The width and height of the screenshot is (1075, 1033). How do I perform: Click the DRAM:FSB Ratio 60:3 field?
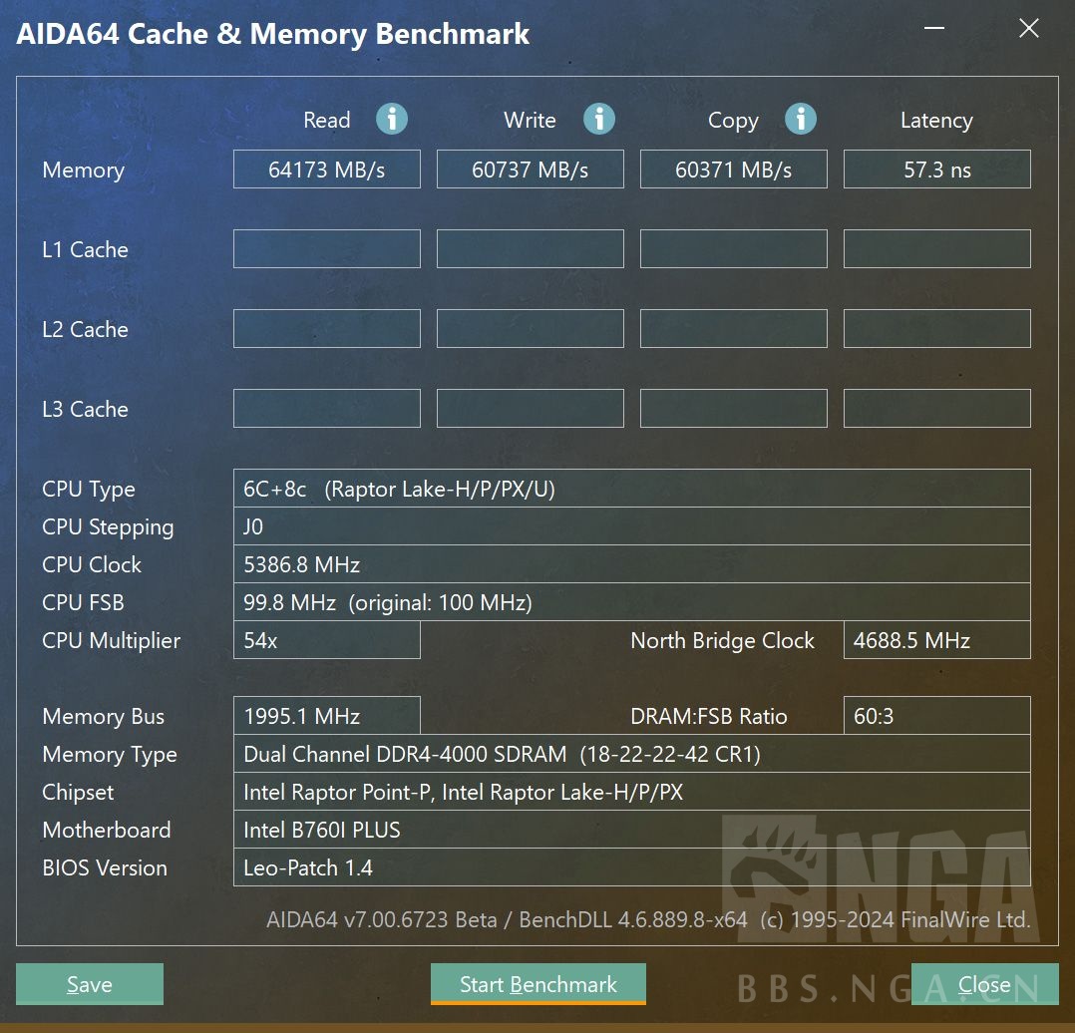pyautogui.click(x=936, y=716)
